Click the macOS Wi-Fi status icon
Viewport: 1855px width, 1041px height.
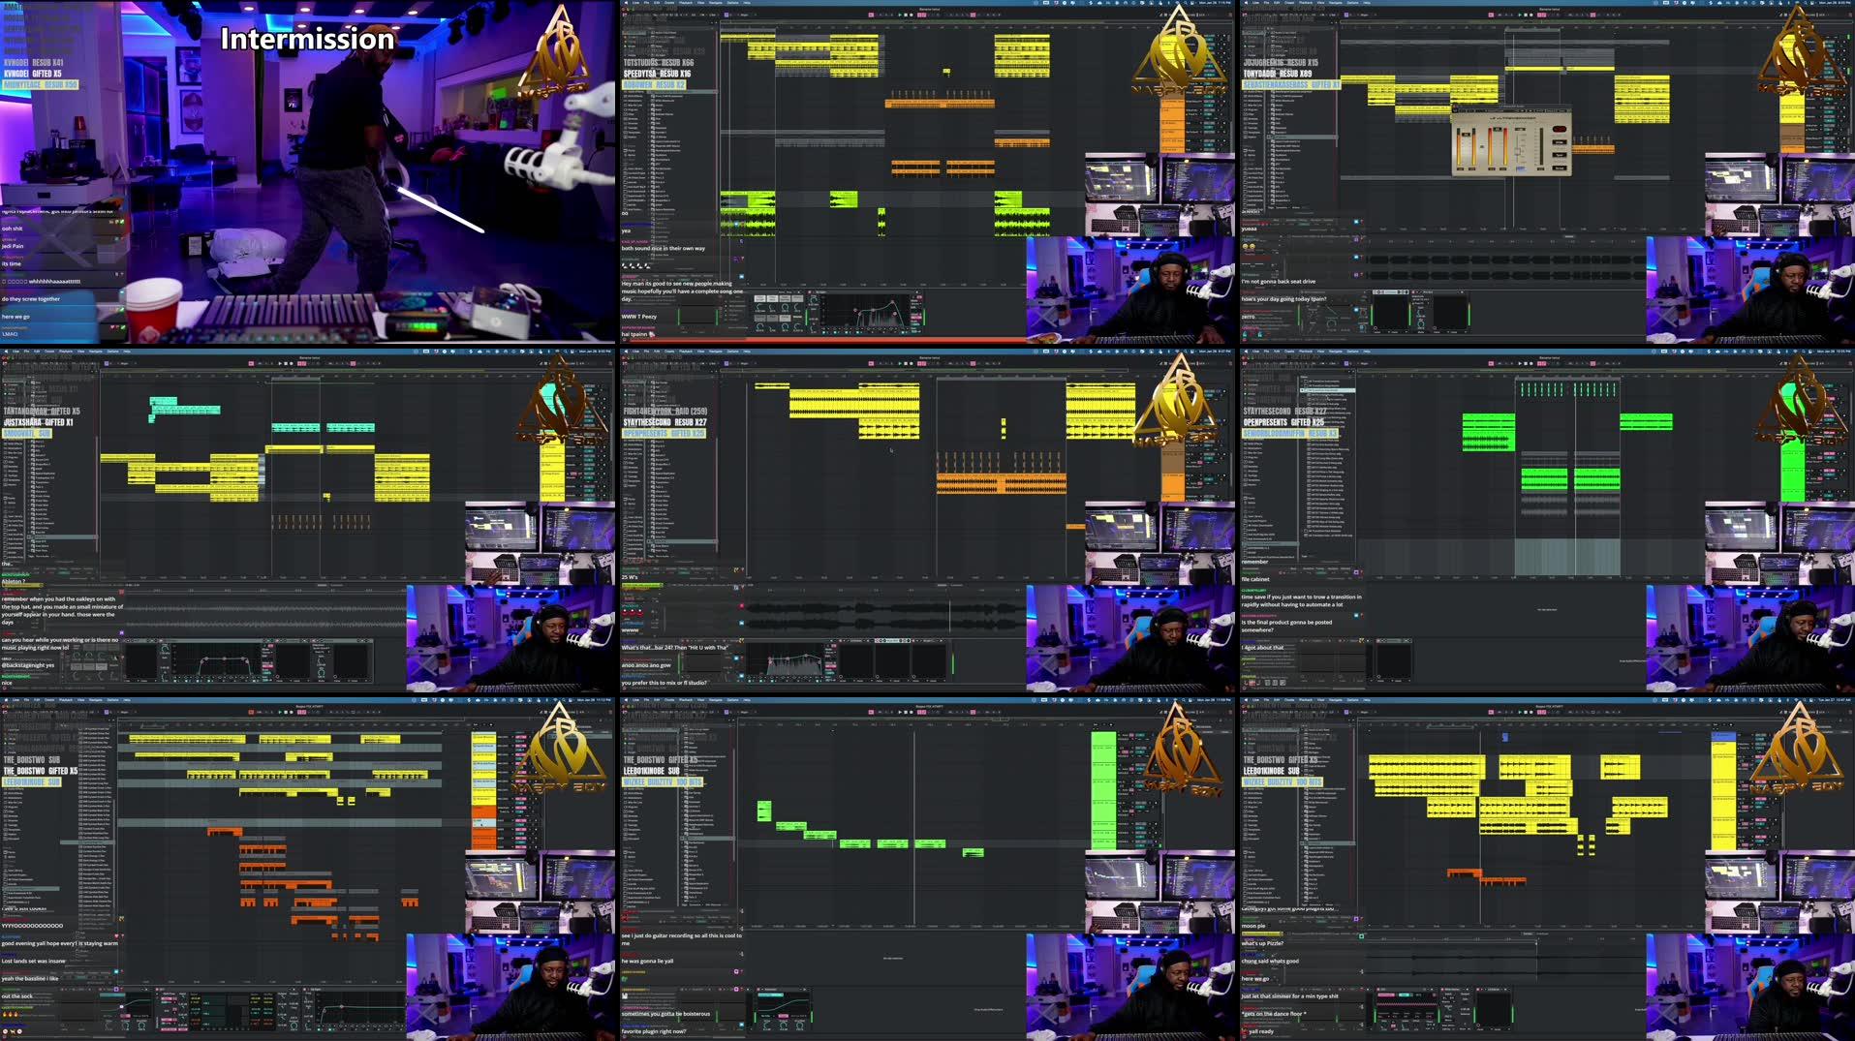(x=1177, y=3)
